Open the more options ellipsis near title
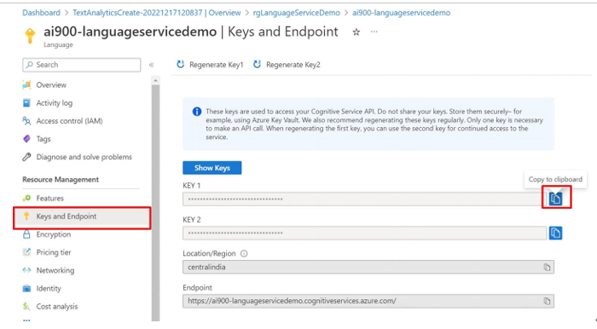 [x=374, y=32]
